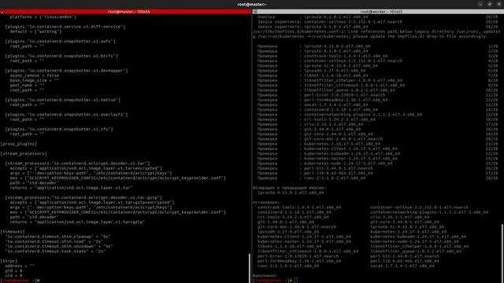The width and height of the screenshot is (504, 283).
Task: Click the tmpfiles.d kubernetes.conf warning line
Action: click(x=376, y=34)
